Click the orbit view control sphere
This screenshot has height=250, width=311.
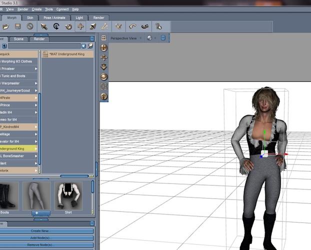104,48
